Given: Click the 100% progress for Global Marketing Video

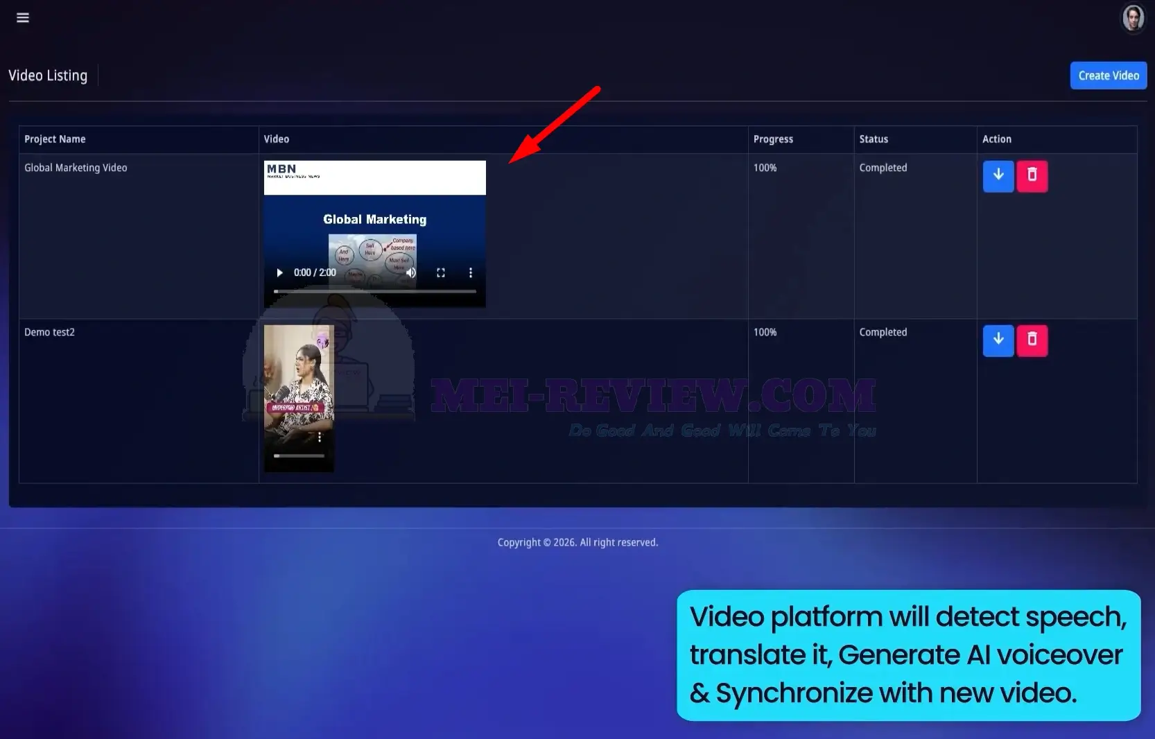Looking at the screenshot, I should [765, 168].
